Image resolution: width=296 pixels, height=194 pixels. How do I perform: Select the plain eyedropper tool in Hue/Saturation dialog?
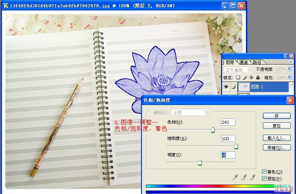235,177
